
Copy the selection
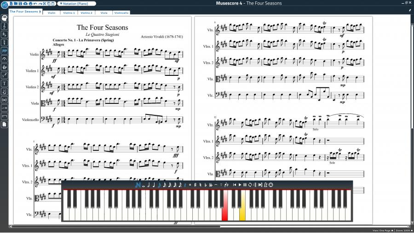coord(49,4)
